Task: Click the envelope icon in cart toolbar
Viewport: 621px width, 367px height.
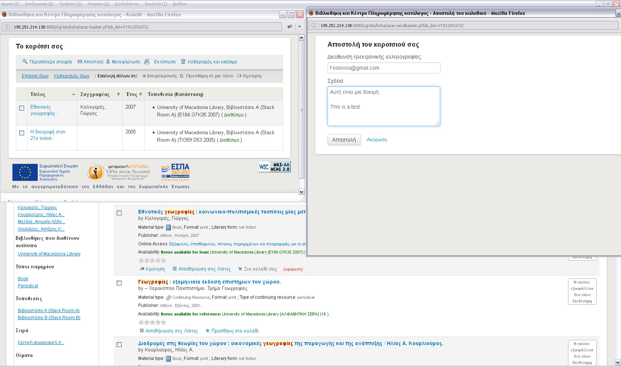Action: coord(80,62)
